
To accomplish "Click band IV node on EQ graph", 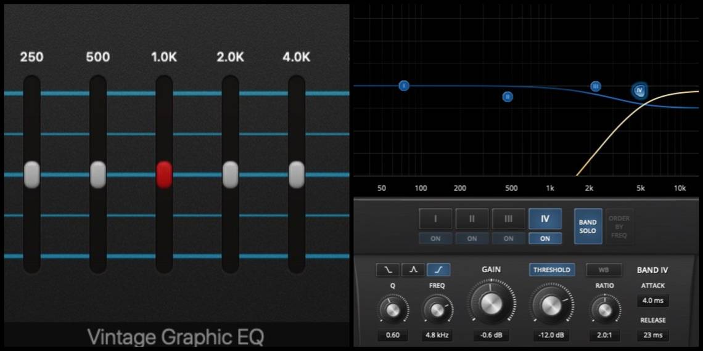I will coord(639,91).
